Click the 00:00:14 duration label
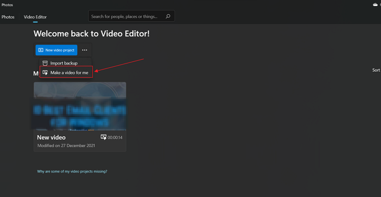The image size is (381, 197). [x=115, y=137]
